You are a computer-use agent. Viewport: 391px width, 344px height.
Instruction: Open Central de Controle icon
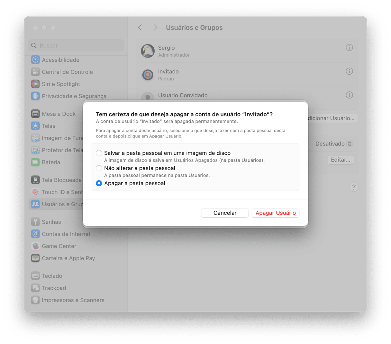pos(35,72)
